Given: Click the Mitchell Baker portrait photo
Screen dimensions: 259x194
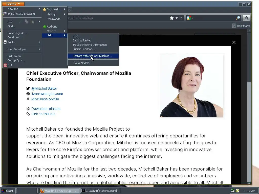Looking at the screenshot, I should 191,86.
